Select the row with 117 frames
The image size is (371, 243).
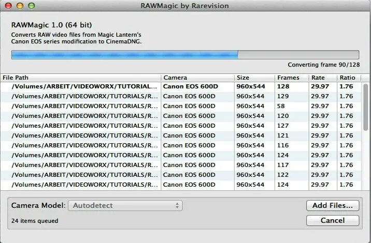[181, 165]
